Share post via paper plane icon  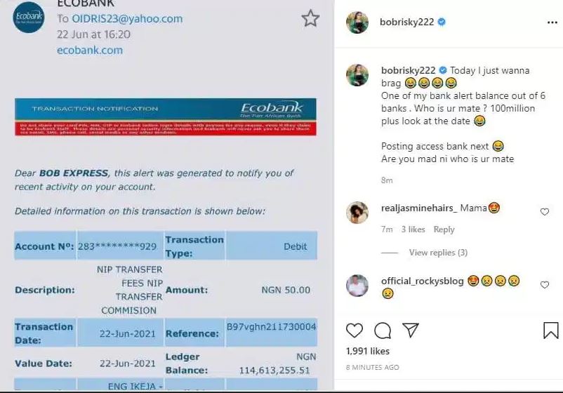(410, 330)
